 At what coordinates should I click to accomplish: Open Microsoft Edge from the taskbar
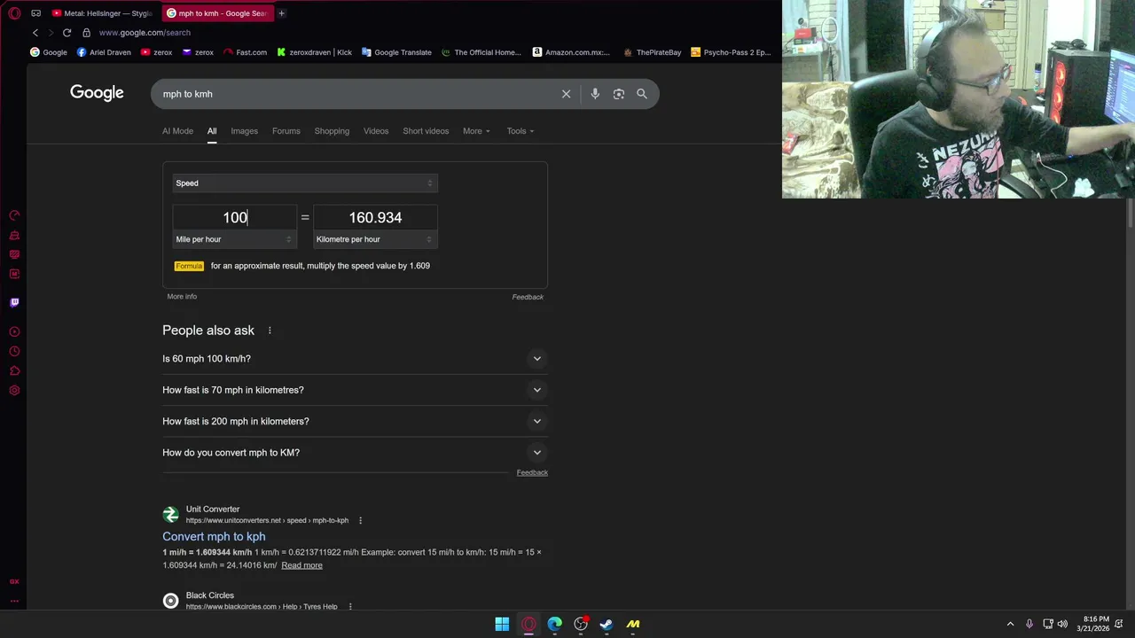(554, 624)
